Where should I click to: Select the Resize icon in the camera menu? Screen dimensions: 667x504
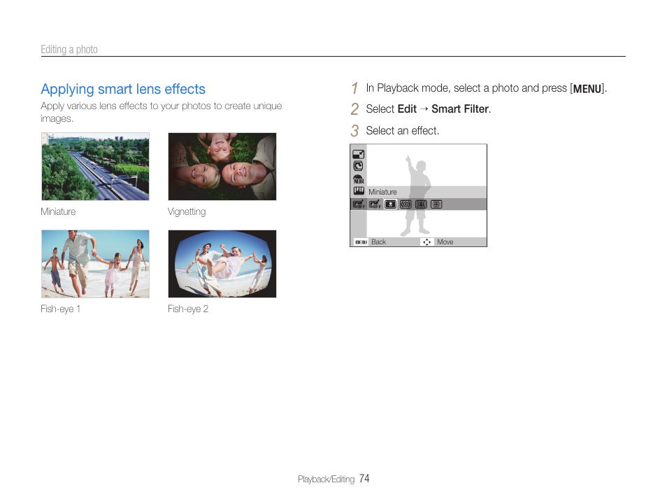pyautogui.click(x=359, y=154)
